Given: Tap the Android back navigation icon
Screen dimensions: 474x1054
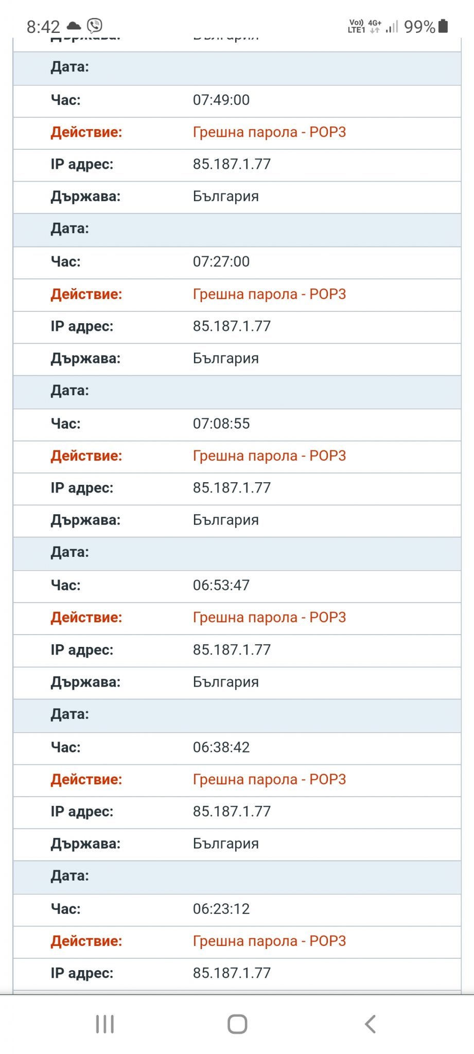Looking at the screenshot, I should coord(370,1024).
